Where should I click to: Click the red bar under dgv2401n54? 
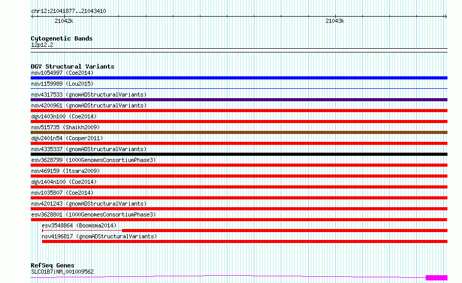(239, 143)
